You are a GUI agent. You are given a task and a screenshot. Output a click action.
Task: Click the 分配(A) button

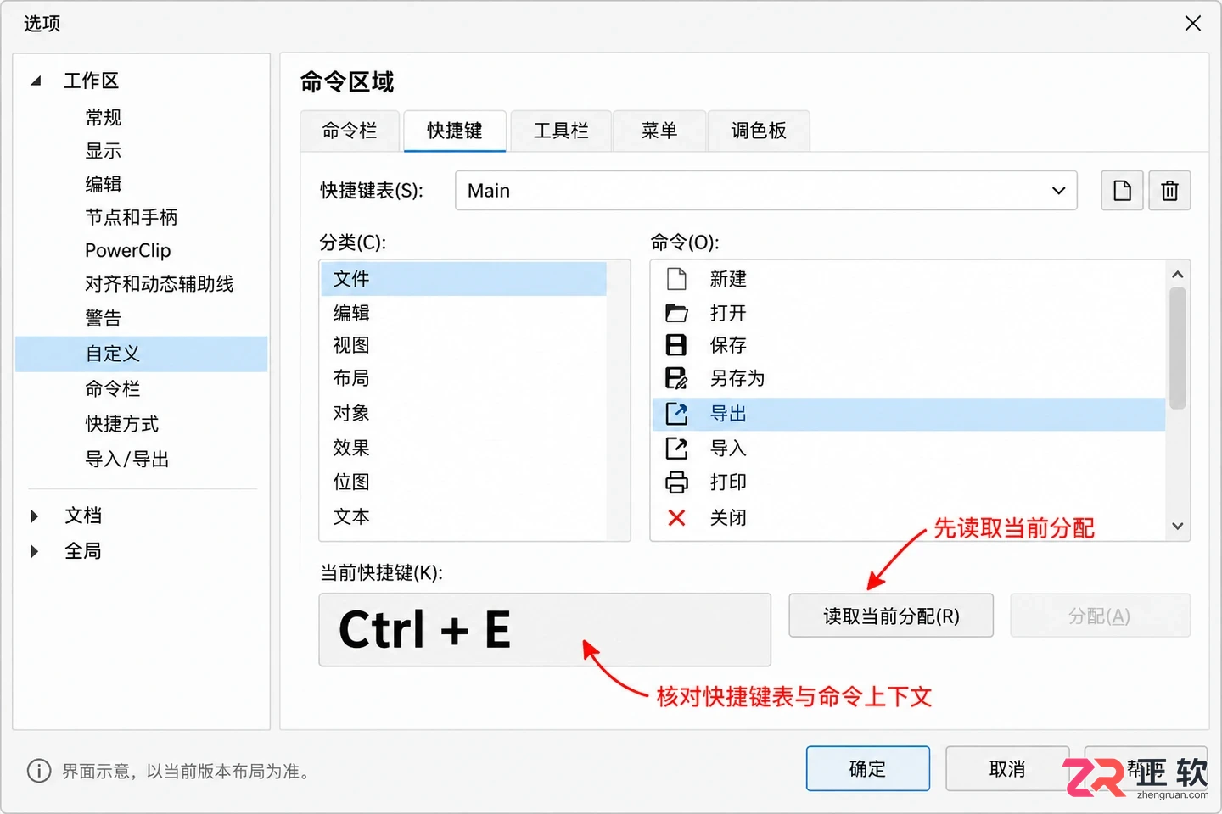coord(1100,616)
